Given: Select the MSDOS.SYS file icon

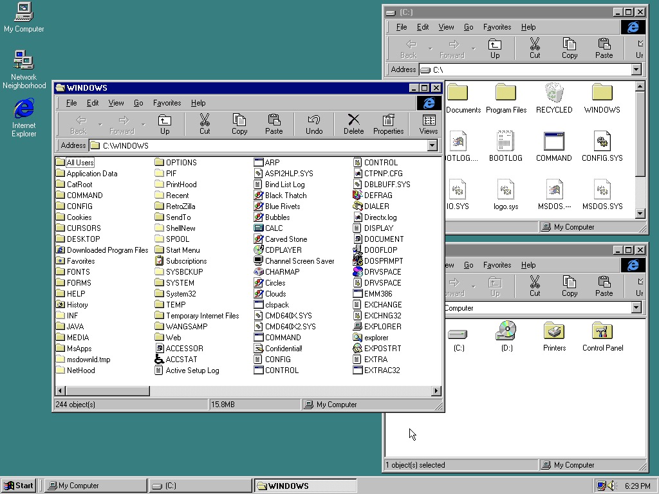Looking at the screenshot, I should click(x=602, y=195).
